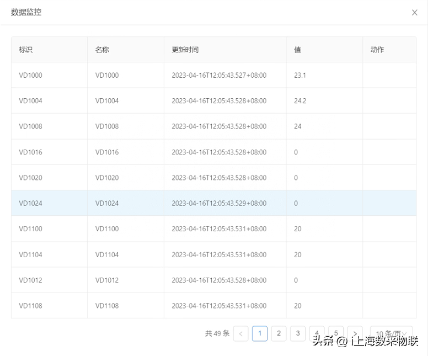428x356 pixels.
Task: Click the 标识 column header
Action: point(26,50)
